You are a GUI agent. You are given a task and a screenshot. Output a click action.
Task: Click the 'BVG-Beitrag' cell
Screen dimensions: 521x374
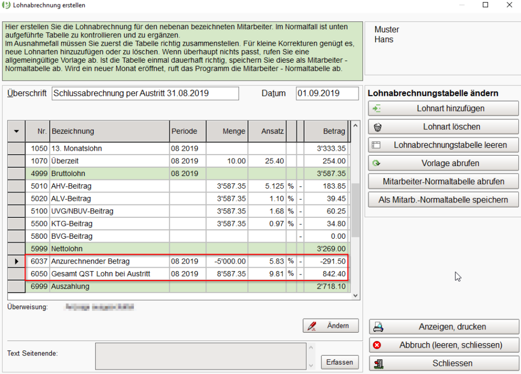click(x=110, y=237)
